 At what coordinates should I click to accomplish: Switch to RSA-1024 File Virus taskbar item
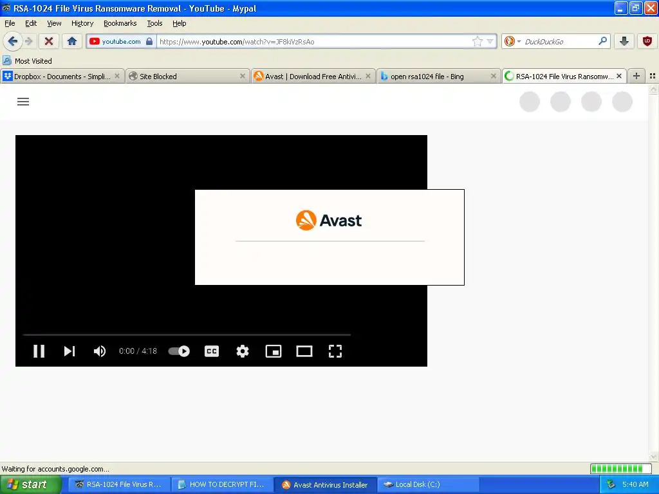118,484
